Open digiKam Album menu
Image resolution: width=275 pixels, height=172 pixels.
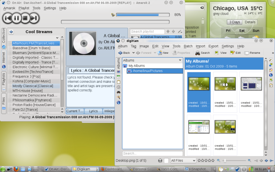click(122, 46)
